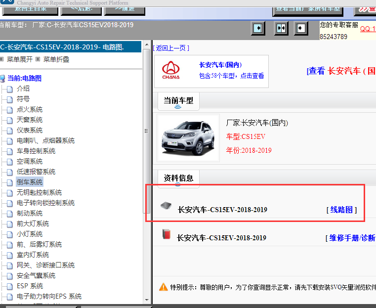Open the 低速报警系统 tree item
The image size is (376, 308).
coord(36,172)
